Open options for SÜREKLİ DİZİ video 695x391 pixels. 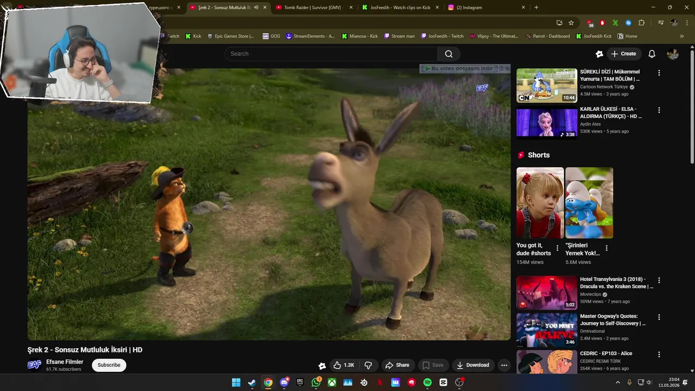(659, 73)
